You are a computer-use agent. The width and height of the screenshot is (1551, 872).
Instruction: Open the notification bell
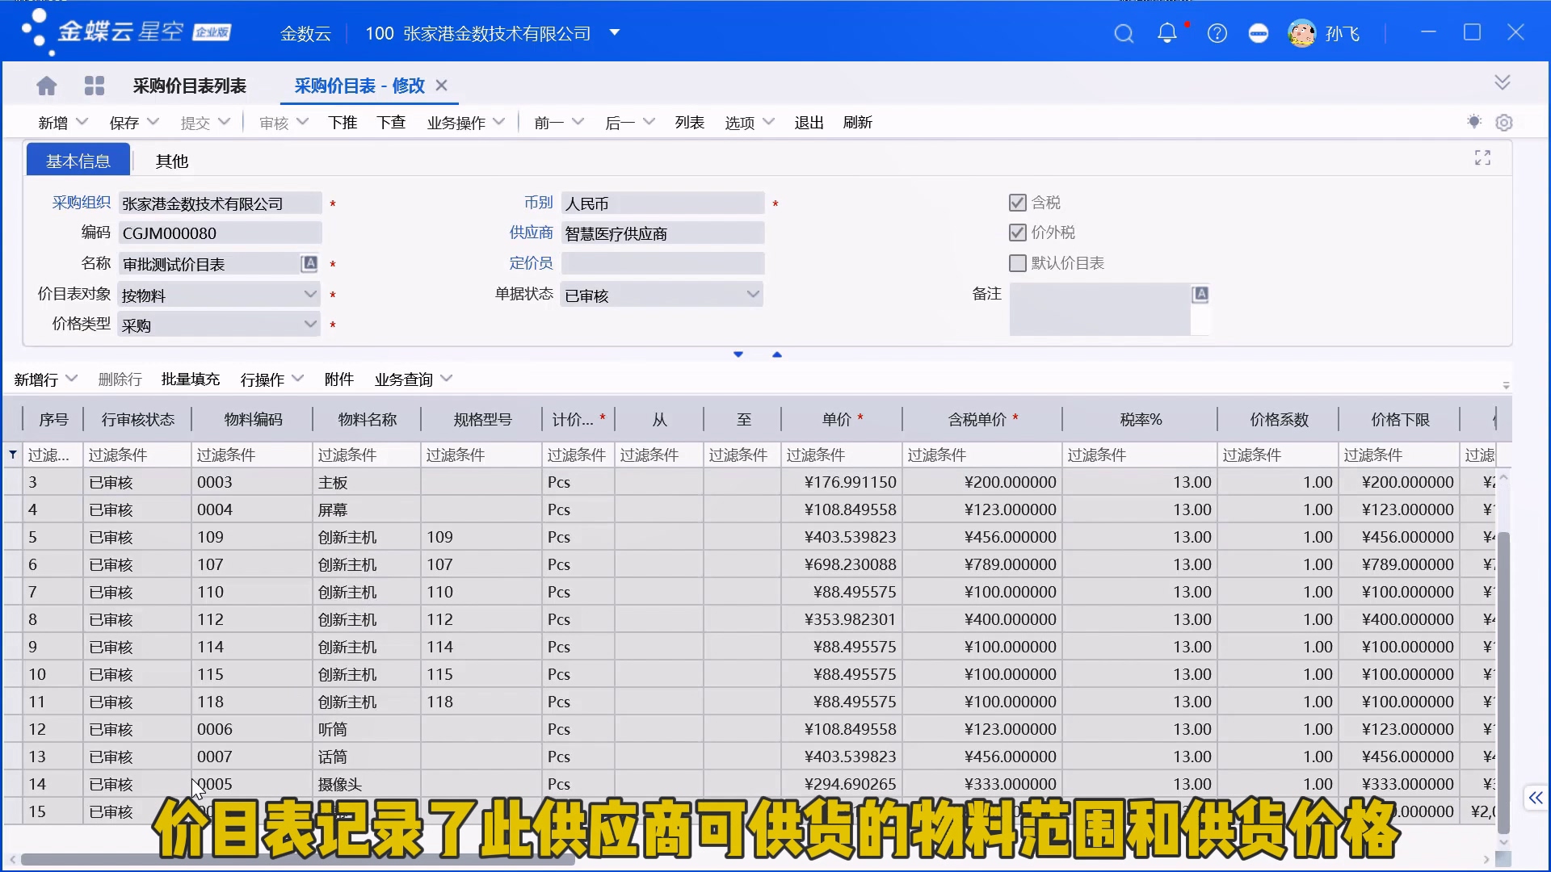(1167, 33)
